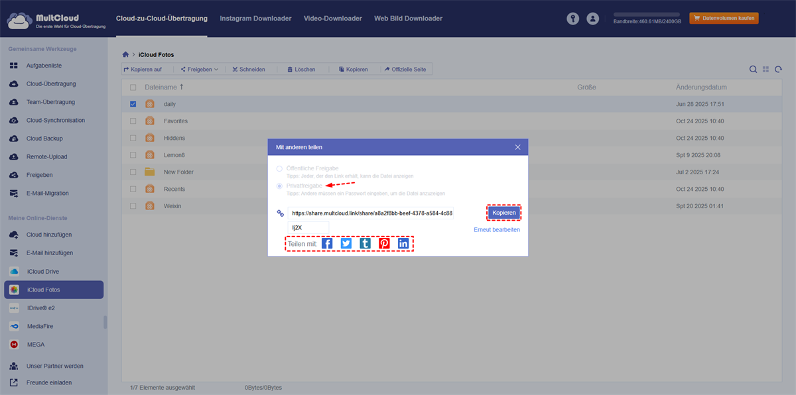796x395 pixels.
Task: Open the Freigeben dropdown in toolbar
Action: 199,69
